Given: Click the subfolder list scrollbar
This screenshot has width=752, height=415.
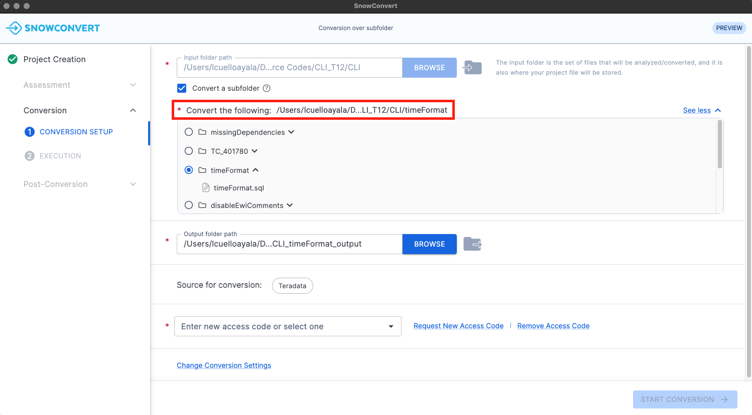Looking at the screenshot, I should tap(720, 145).
